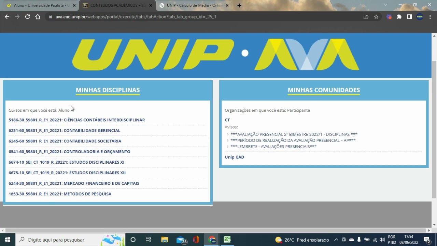The image size is (437, 246).
Task: Click the address bar URL field
Action: click(x=205, y=17)
